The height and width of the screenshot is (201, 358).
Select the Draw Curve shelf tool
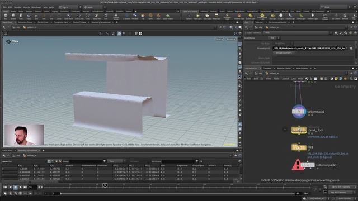coord(79,16)
